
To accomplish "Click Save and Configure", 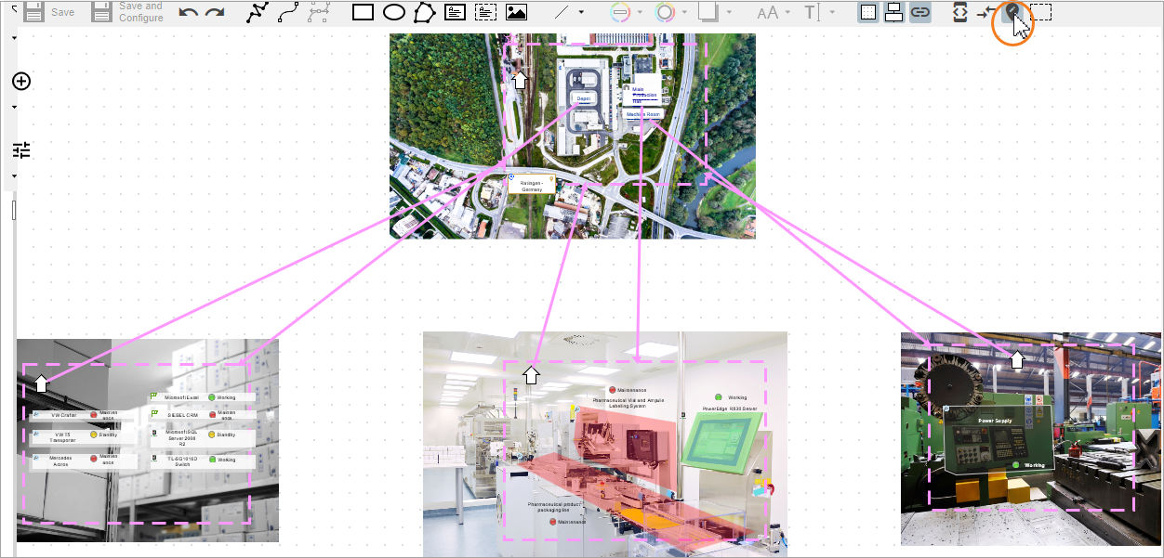I will [128, 12].
